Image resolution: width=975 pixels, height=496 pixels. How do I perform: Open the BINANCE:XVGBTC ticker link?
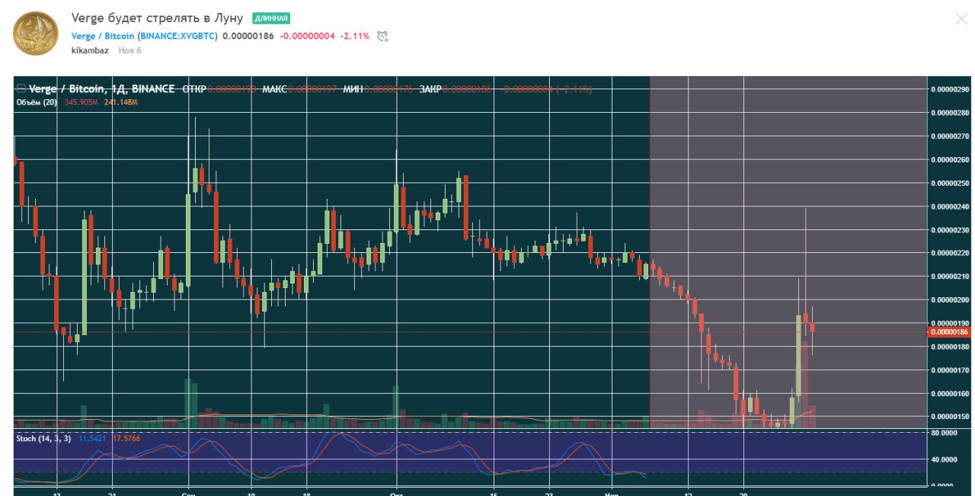(177, 36)
